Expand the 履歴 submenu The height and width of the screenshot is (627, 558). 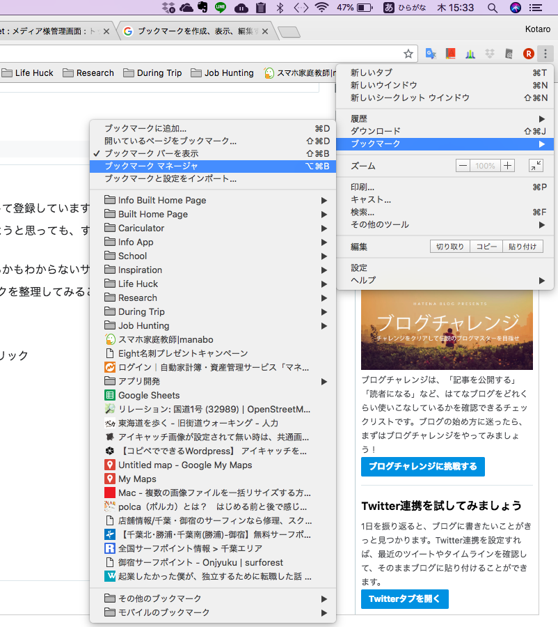tap(445, 118)
